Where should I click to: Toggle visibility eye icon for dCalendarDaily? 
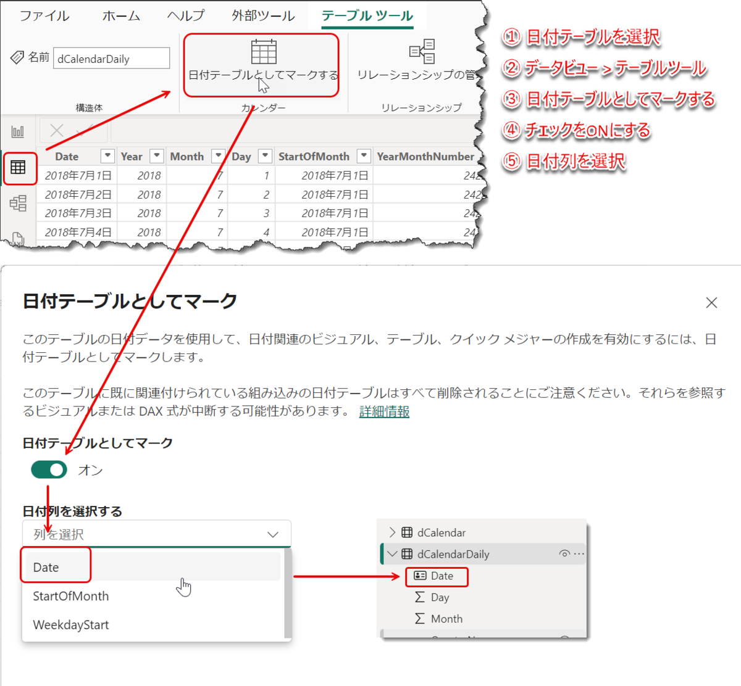pos(564,554)
